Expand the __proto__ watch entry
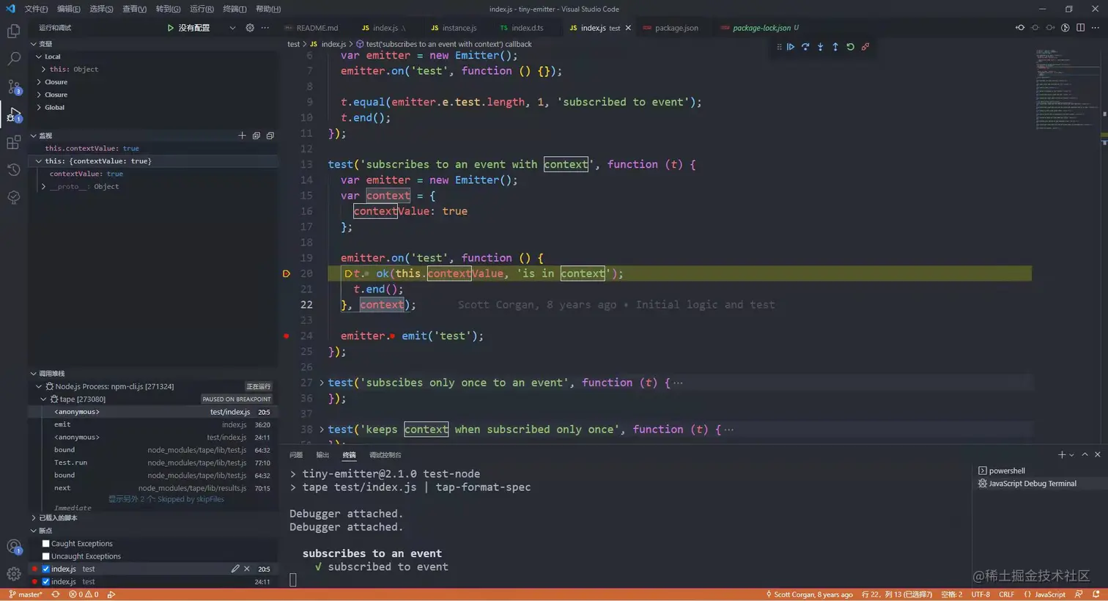The width and height of the screenshot is (1108, 601). tap(44, 187)
